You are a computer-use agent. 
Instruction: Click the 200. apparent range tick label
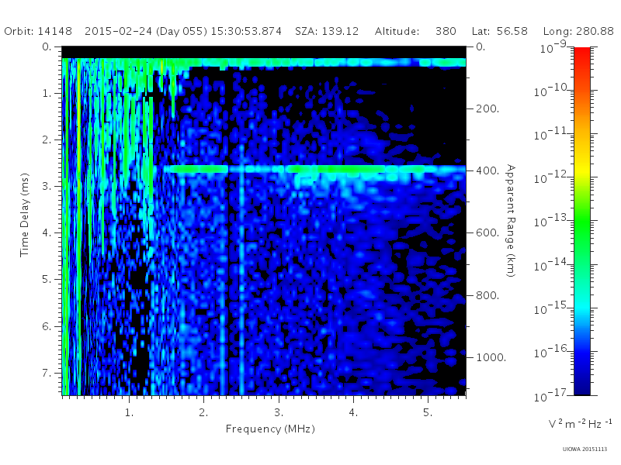pos(487,108)
